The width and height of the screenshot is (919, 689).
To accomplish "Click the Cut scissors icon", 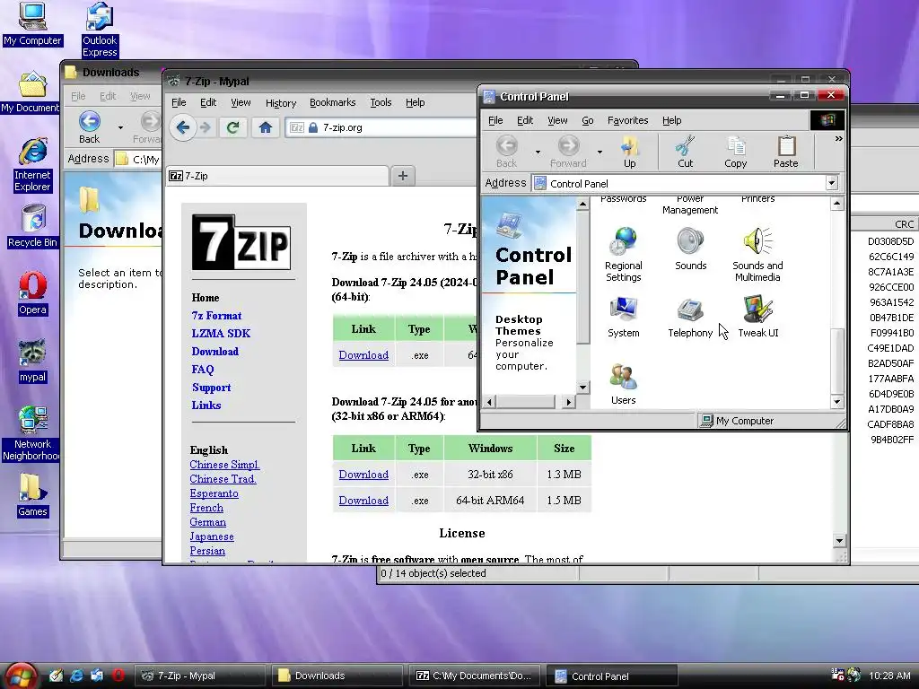I will (x=685, y=152).
